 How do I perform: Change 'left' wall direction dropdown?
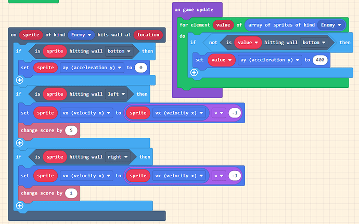point(117,94)
